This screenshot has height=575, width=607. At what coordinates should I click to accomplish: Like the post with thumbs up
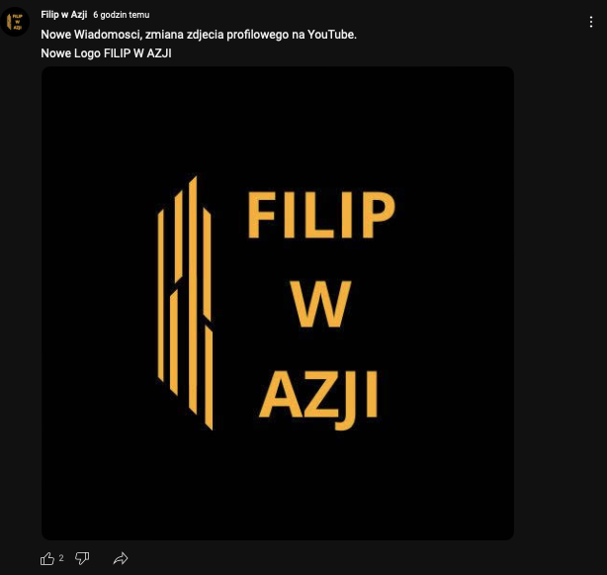coord(47,558)
